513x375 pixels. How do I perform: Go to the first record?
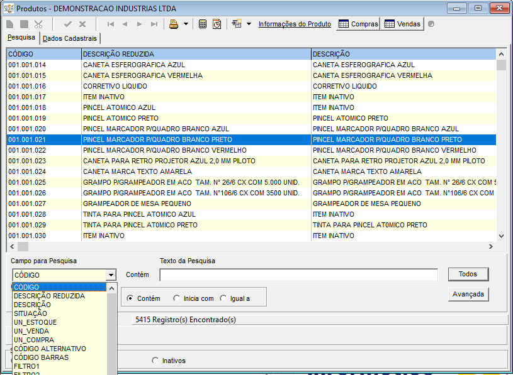tap(111, 24)
